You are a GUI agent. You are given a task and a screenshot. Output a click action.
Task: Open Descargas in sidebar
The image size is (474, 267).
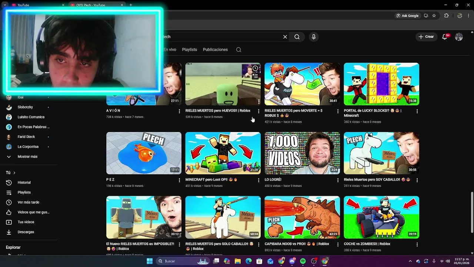(x=26, y=232)
